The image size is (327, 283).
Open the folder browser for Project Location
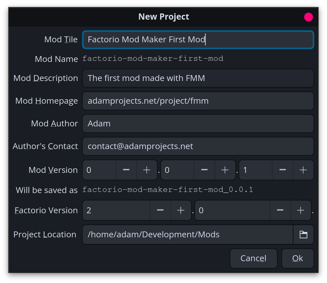303,235
